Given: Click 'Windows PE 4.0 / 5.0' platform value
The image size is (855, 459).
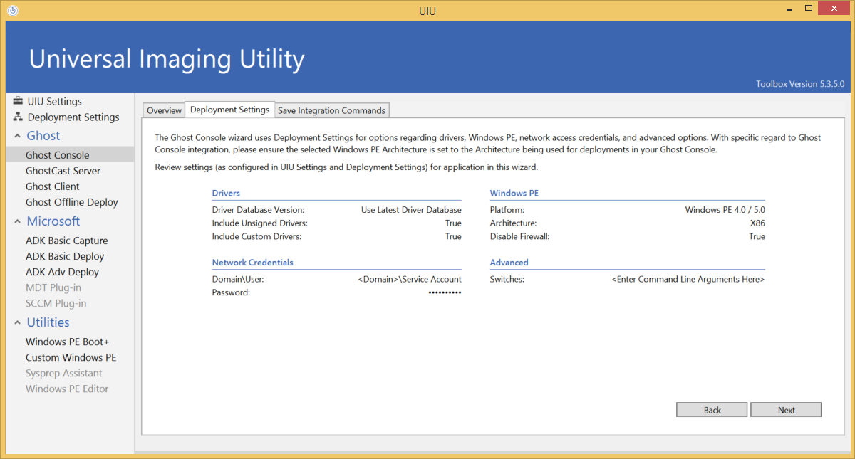Looking at the screenshot, I should click(725, 210).
